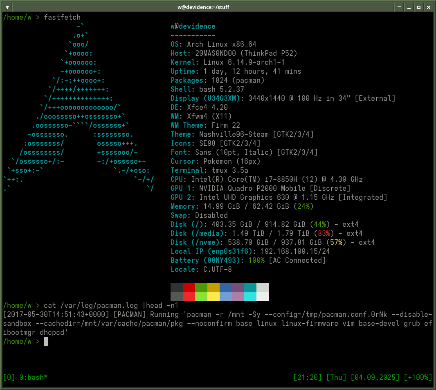436x390 pixels.
Task: Click the Host line ThinkPad P52
Action: point(234,53)
